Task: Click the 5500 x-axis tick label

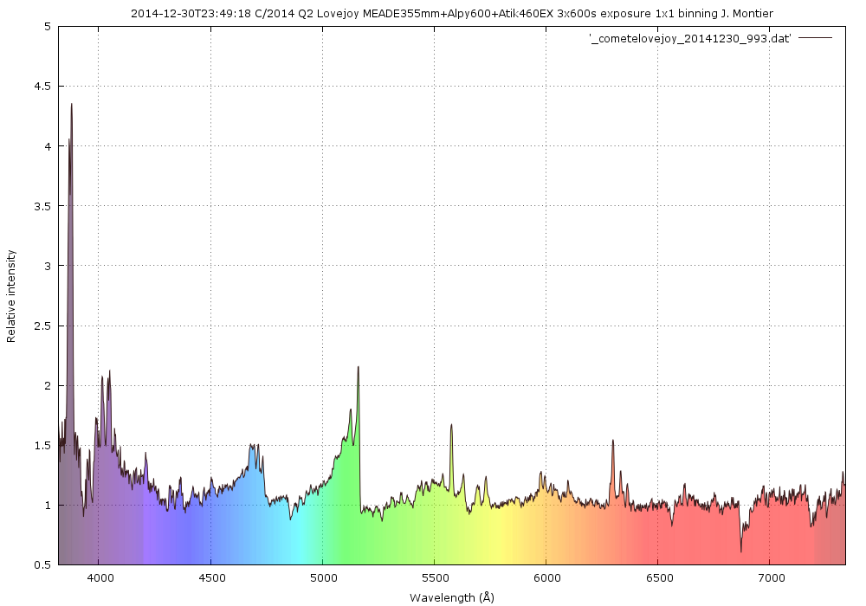Action: click(435, 578)
